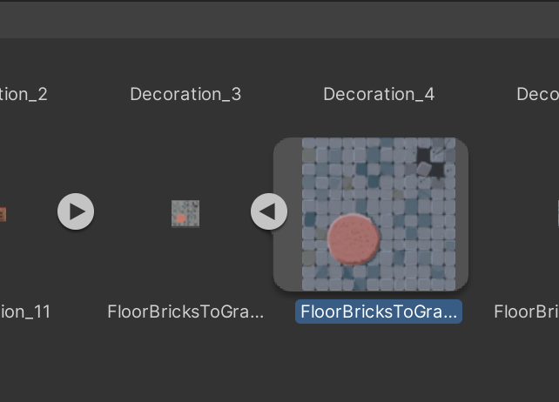Click the thumbnail sliver at the right edge
The width and height of the screenshot is (559, 402).
click(x=556, y=213)
